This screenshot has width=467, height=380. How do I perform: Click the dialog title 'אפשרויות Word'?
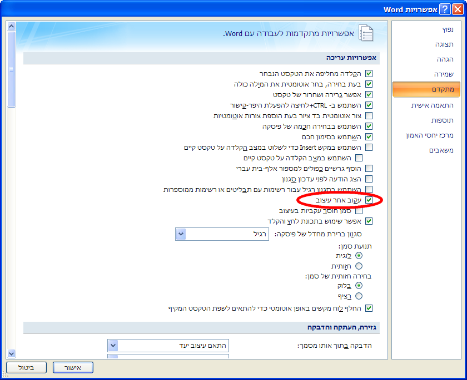[x=410, y=9]
